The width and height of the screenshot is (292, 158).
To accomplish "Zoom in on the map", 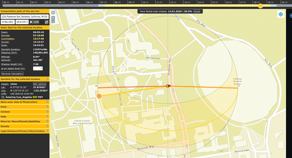I will click(x=53, y=18).
